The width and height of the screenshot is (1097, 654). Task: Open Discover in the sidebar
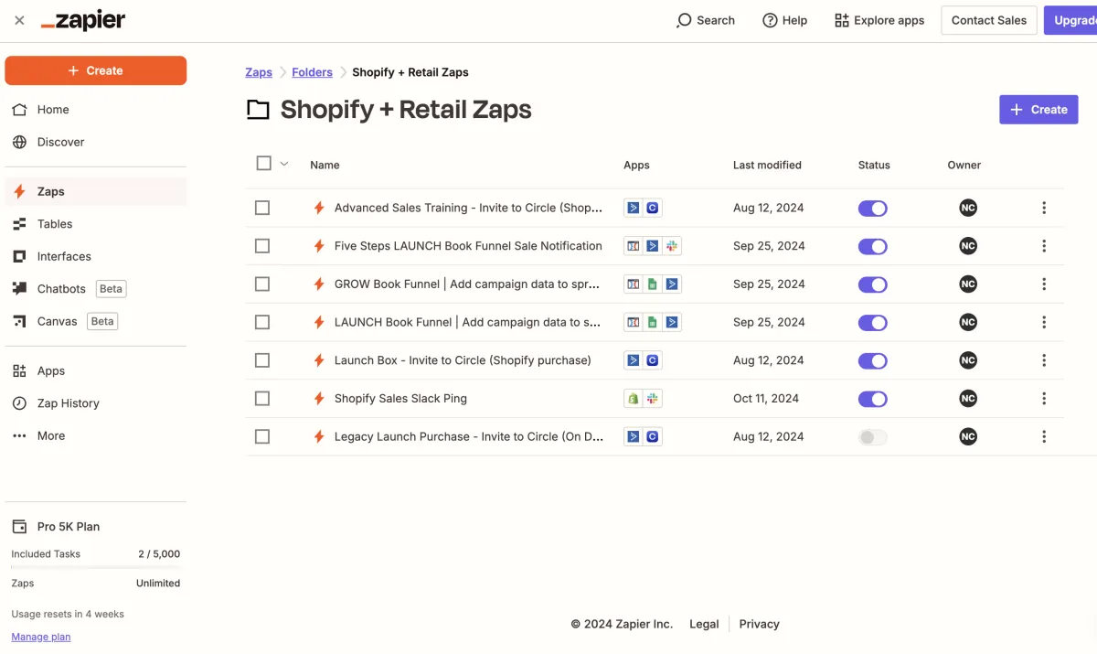pyautogui.click(x=96, y=142)
